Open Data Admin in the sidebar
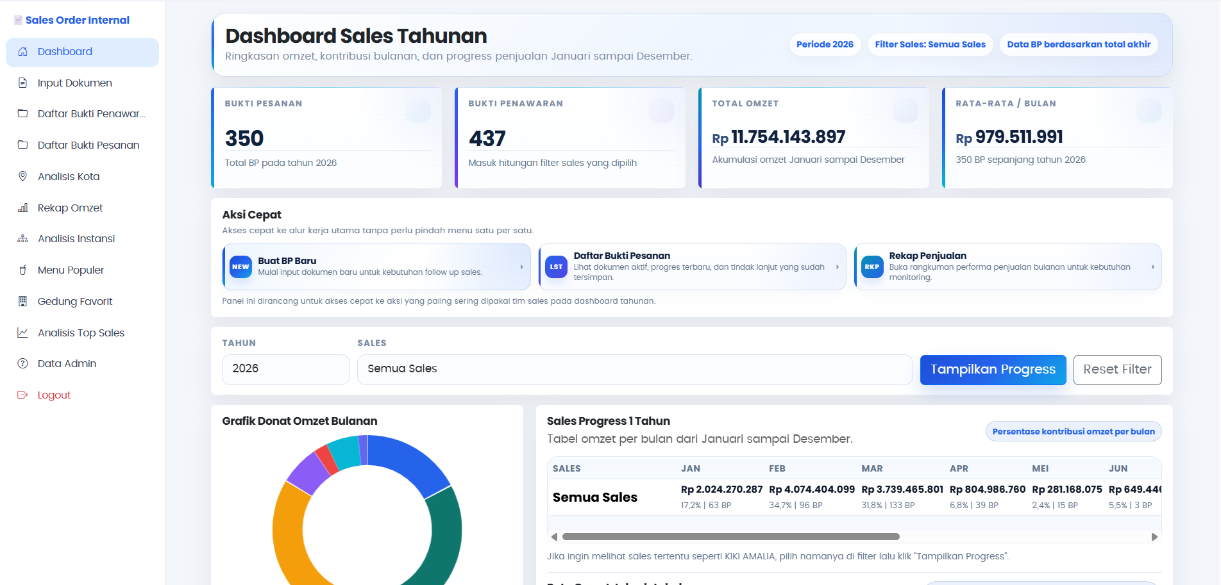Image resolution: width=1221 pixels, height=585 pixels. click(82, 363)
